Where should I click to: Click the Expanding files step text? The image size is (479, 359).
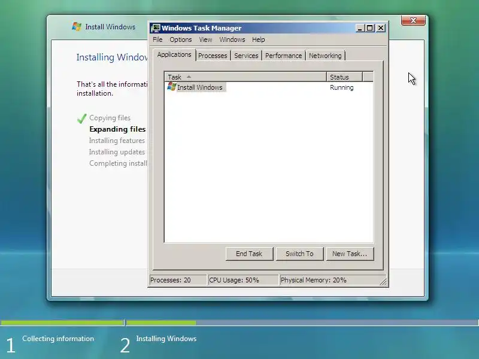point(117,129)
